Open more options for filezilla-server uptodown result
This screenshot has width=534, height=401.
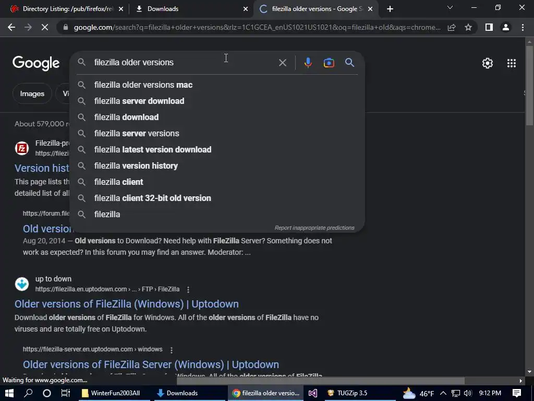click(172, 350)
